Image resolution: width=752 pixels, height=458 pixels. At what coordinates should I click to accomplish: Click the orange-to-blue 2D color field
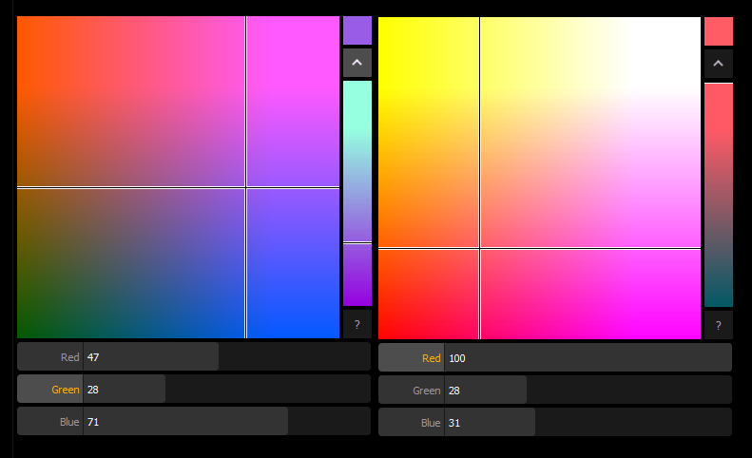tap(178, 177)
